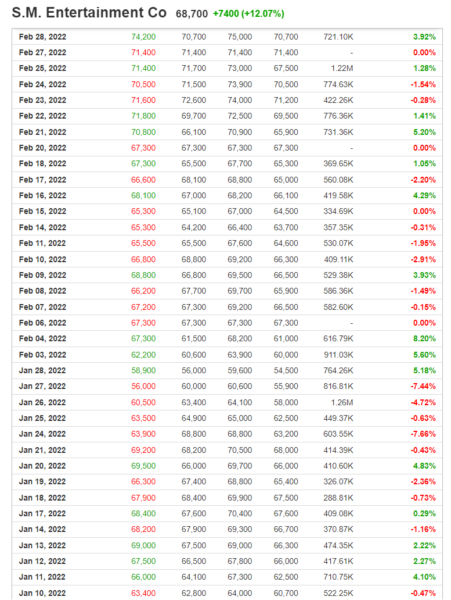Image resolution: width=451 pixels, height=600 pixels.
Task: Click 63,400 closing price on Jan 10
Action: 143,593
